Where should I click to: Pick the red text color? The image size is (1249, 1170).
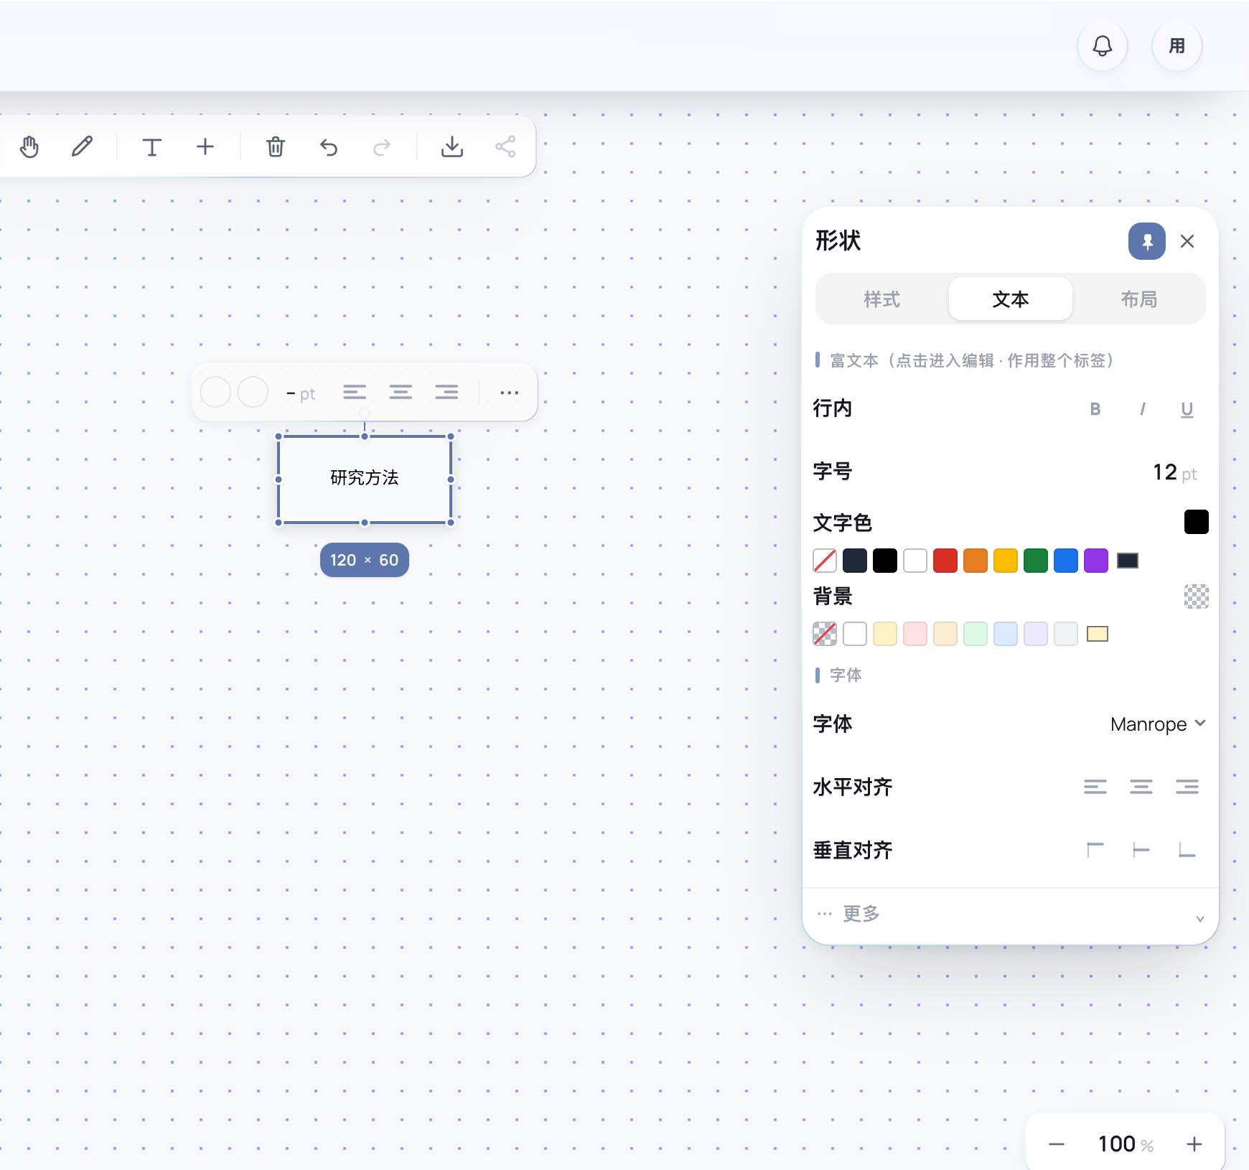click(x=945, y=561)
